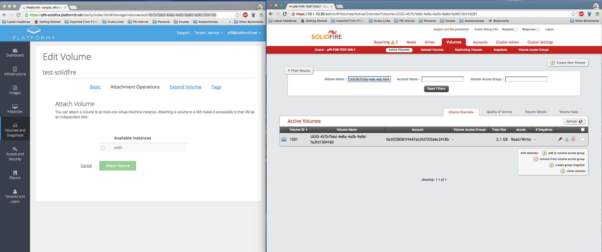The height and width of the screenshot is (252, 602).
Task: Open the Tenant: service dropdown
Action: [208, 33]
